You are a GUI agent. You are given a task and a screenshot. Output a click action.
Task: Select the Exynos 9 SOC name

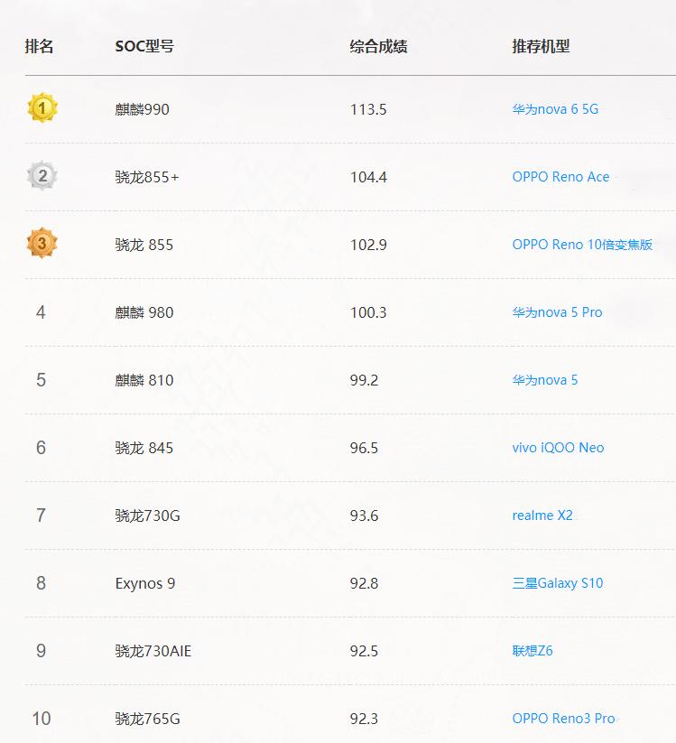[x=145, y=583]
